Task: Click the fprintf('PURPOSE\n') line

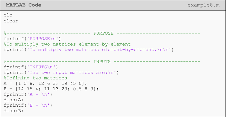Action: (x=32, y=39)
